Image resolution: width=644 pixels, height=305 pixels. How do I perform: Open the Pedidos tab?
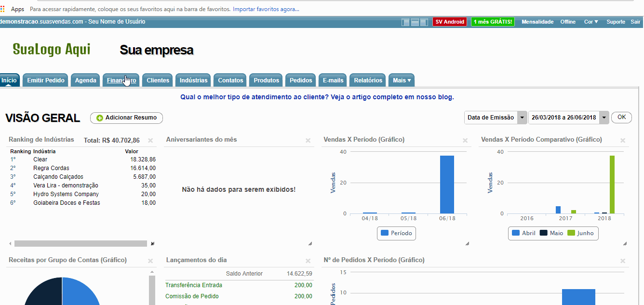[301, 80]
